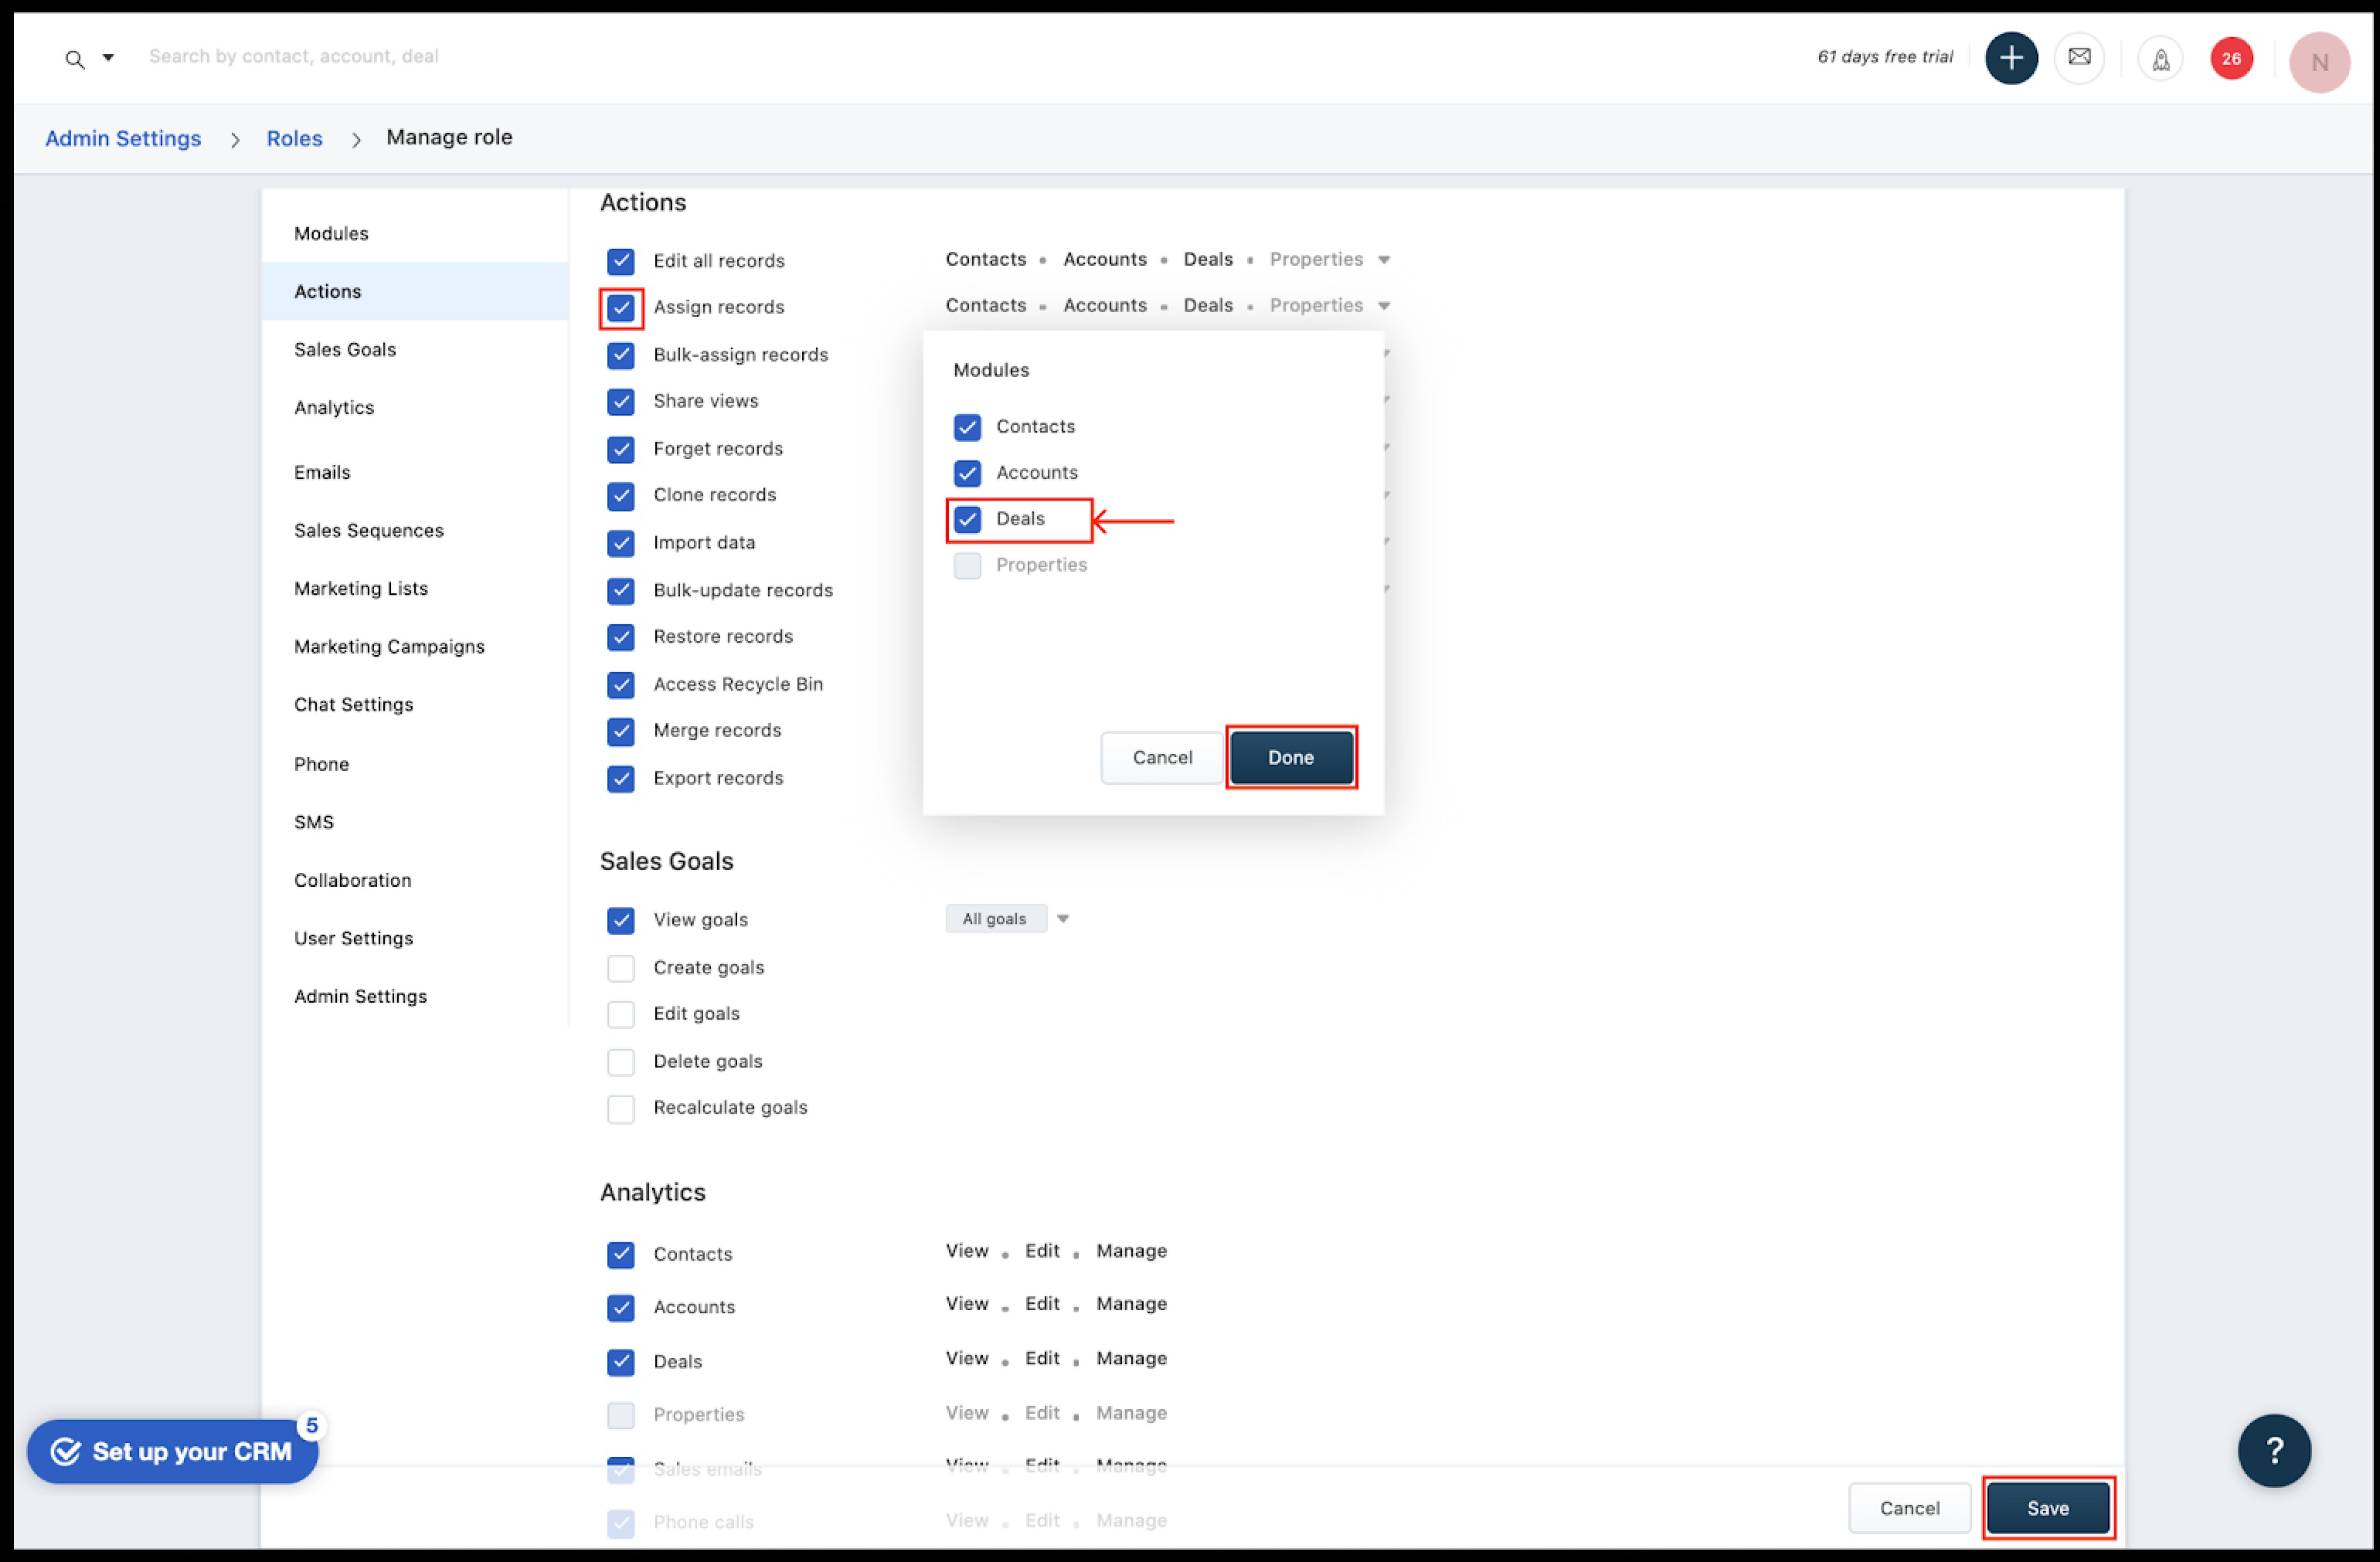Uncheck Accounts in Modules popup
Image resolution: width=2380 pixels, height=1562 pixels.
pos(967,473)
